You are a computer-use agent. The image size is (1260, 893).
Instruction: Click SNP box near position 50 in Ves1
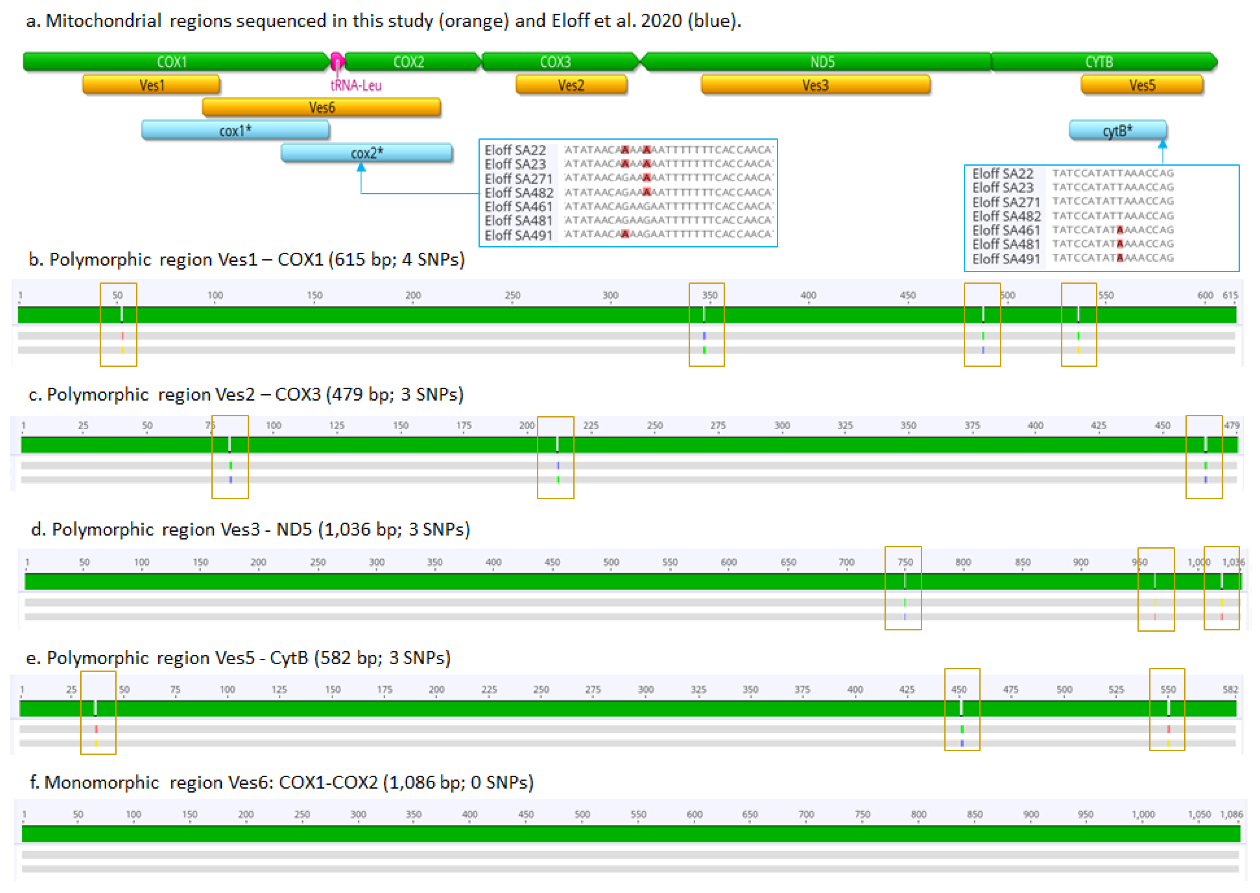(x=118, y=324)
